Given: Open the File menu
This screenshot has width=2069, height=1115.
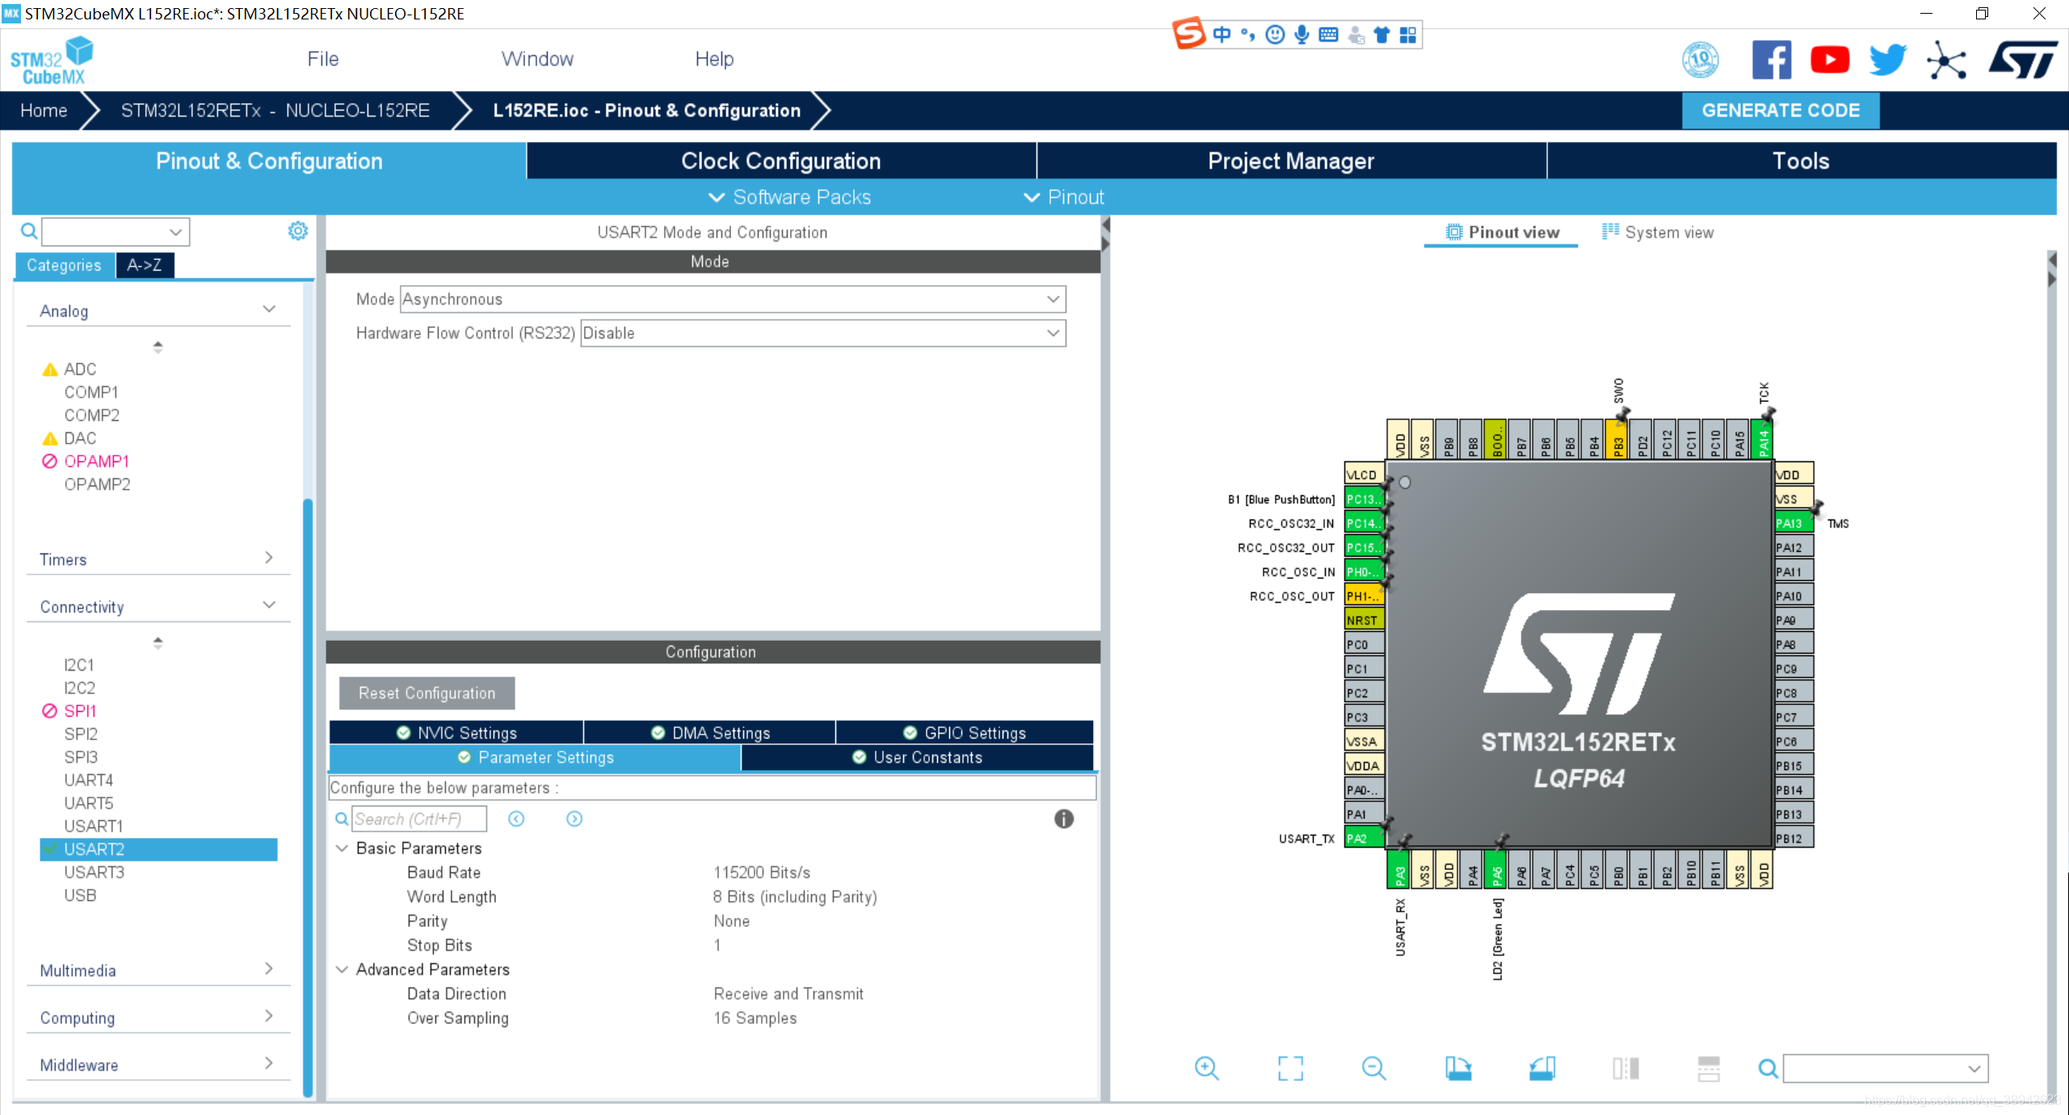Looking at the screenshot, I should click(322, 59).
